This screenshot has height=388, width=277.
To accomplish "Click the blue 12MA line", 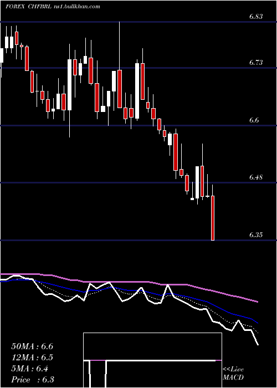I will pos(129,290).
